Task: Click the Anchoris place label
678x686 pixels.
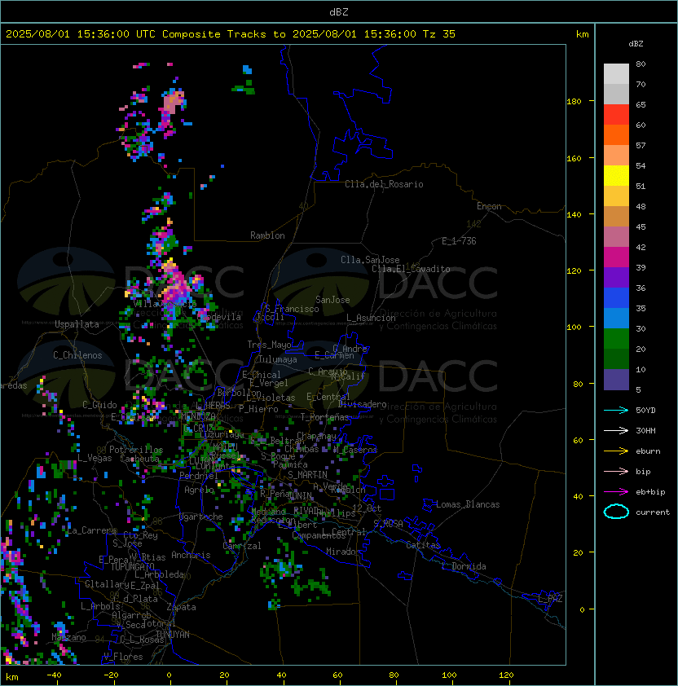Action: tap(191, 555)
